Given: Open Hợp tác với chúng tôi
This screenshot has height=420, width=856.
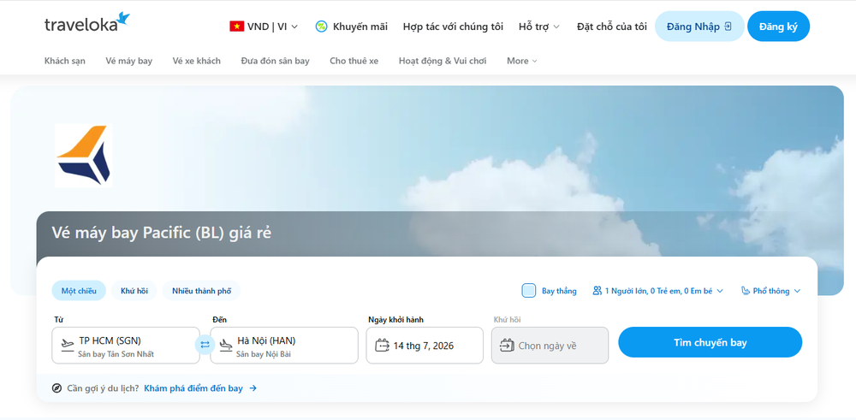Looking at the screenshot, I should coord(453,27).
